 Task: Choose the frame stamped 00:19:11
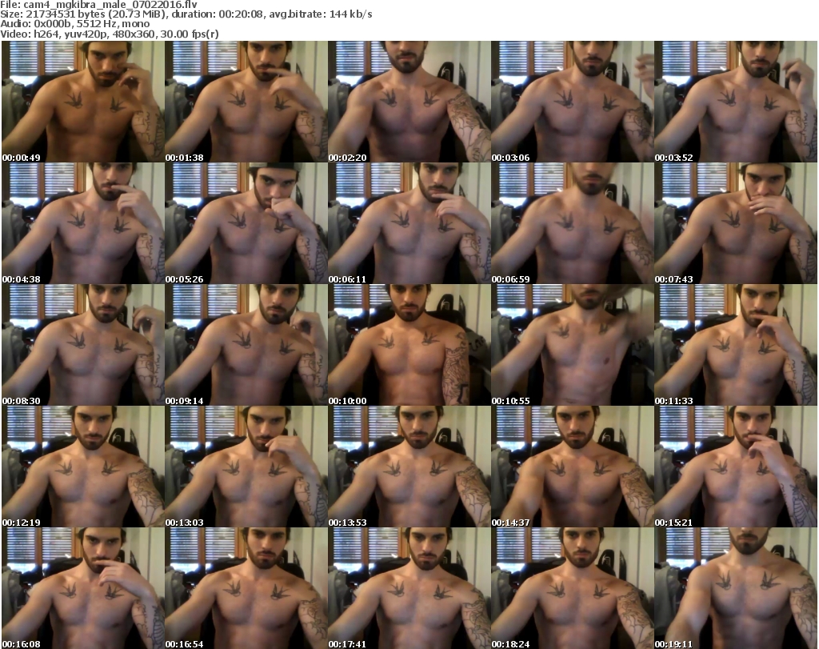[x=736, y=588]
